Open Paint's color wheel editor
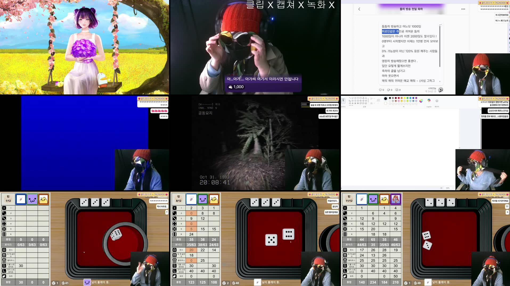The height and width of the screenshot is (286, 510). (421, 101)
